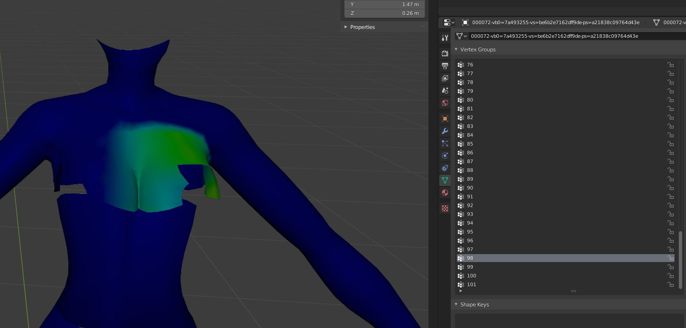Click the object name text in the breadcrumb

coord(556,22)
